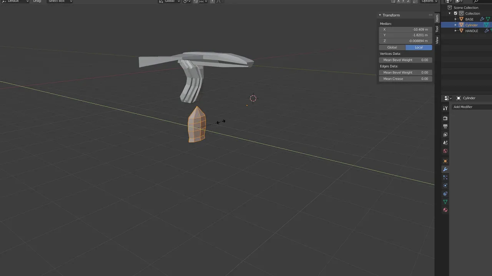The width and height of the screenshot is (492, 276).
Task: Open the Object Constraints properties tab
Action: click(x=445, y=194)
